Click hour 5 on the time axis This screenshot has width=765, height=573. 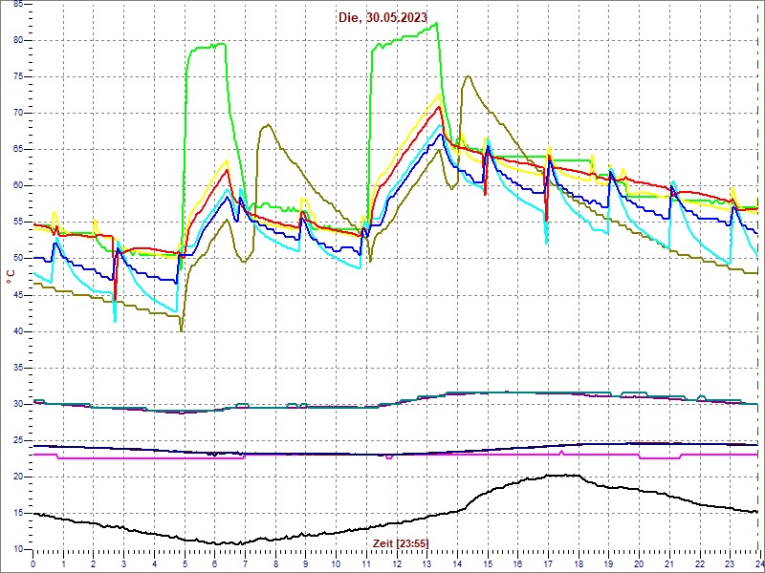tap(185, 562)
